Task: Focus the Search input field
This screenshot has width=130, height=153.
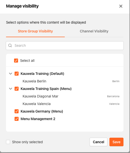Action: click(65, 45)
